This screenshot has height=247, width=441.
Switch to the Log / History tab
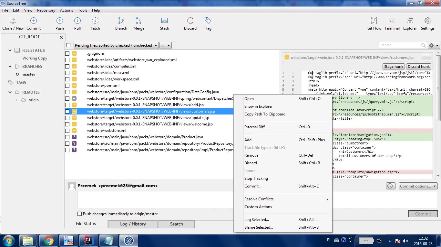point(133,224)
